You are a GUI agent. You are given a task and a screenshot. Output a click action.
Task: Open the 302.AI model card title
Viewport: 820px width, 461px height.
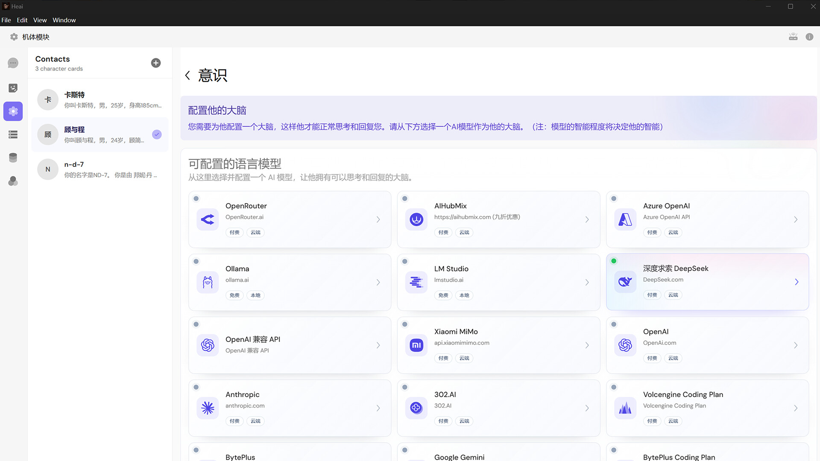(445, 394)
